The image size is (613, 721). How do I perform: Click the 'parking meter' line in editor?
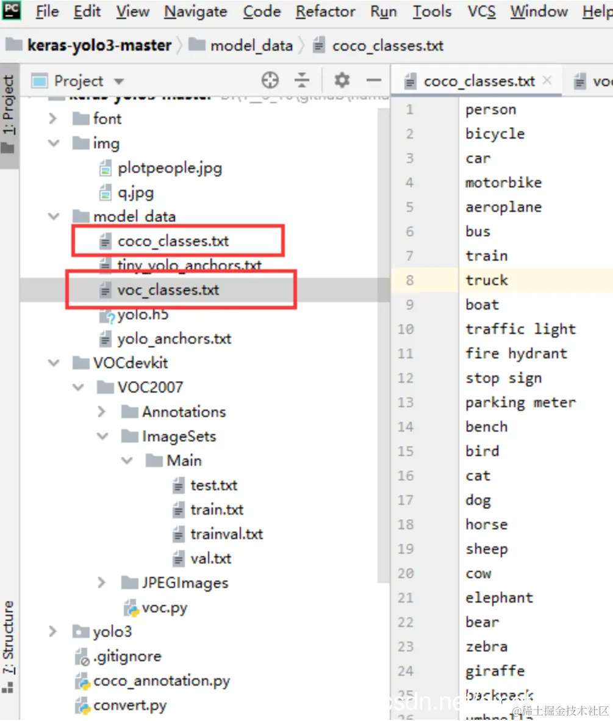(x=520, y=402)
